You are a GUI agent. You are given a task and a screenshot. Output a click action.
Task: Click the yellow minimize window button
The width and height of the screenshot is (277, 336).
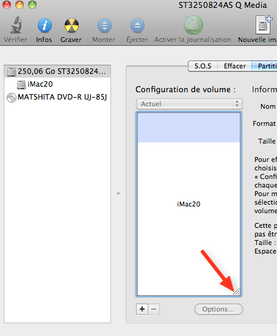(x=20, y=5)
